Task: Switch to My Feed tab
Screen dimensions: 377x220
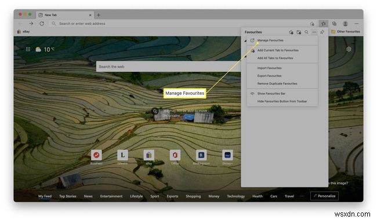Action: click(x=45, y=196)
